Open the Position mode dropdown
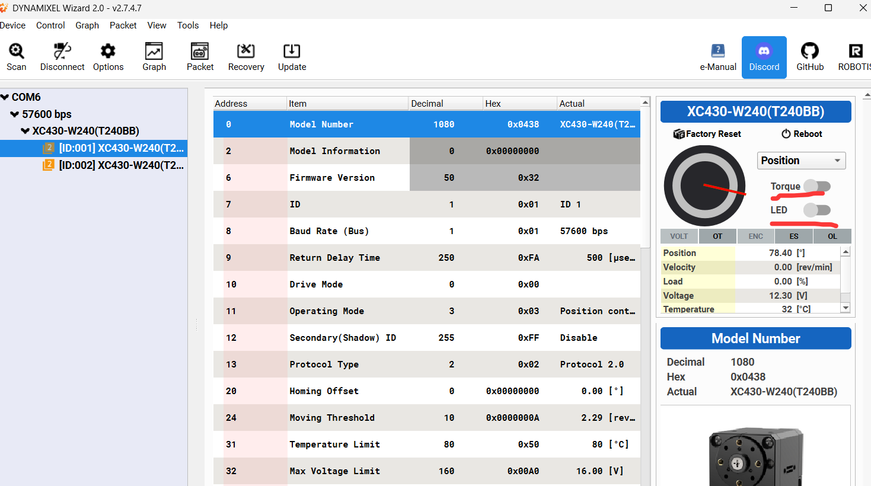This screenshot has height=486, width=871. click(801, 161)
